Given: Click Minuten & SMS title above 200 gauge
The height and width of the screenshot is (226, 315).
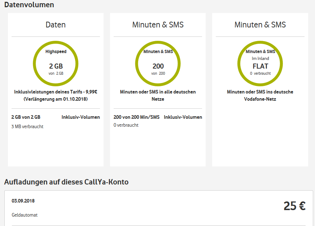Looking at the screenshot, I should [x=158, y=25].
